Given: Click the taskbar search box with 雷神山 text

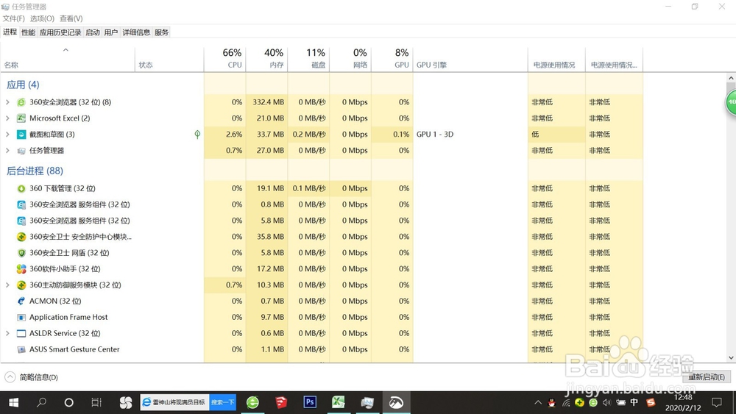Looking at the screenshot, I should 174,402.
